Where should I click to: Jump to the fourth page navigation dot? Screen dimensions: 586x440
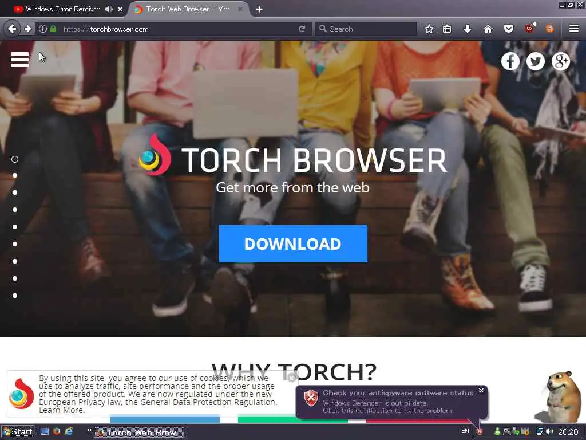pyautogui.click(x=15, y=210)
